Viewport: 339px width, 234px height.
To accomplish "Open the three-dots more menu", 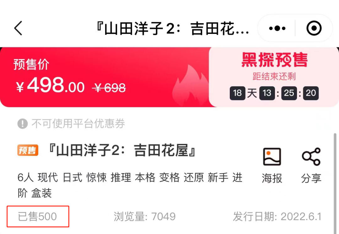I will 277,28.
